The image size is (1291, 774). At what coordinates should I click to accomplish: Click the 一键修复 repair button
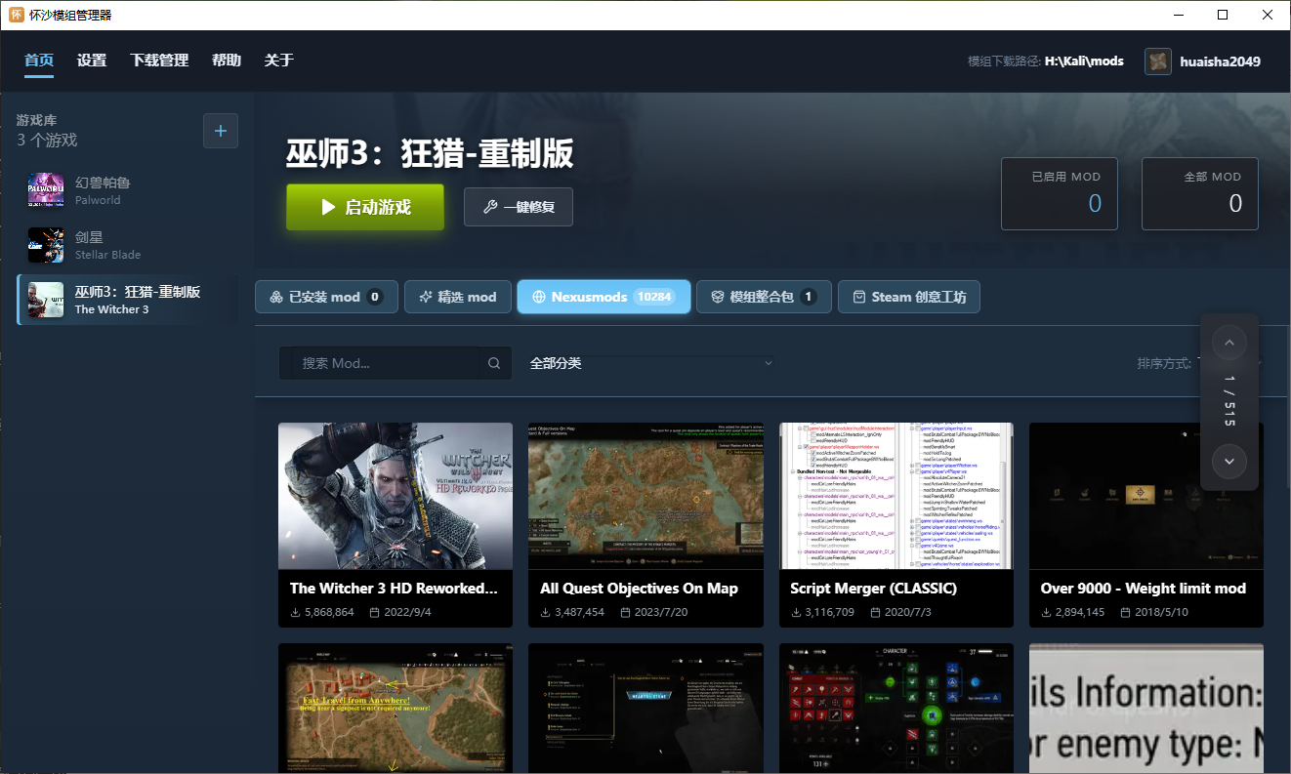(x=519, y=207)
